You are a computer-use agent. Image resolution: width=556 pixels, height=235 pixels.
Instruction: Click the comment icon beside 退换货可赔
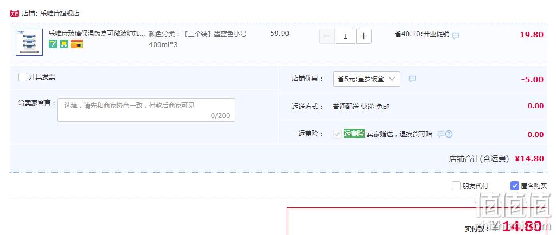pos(441,134)
